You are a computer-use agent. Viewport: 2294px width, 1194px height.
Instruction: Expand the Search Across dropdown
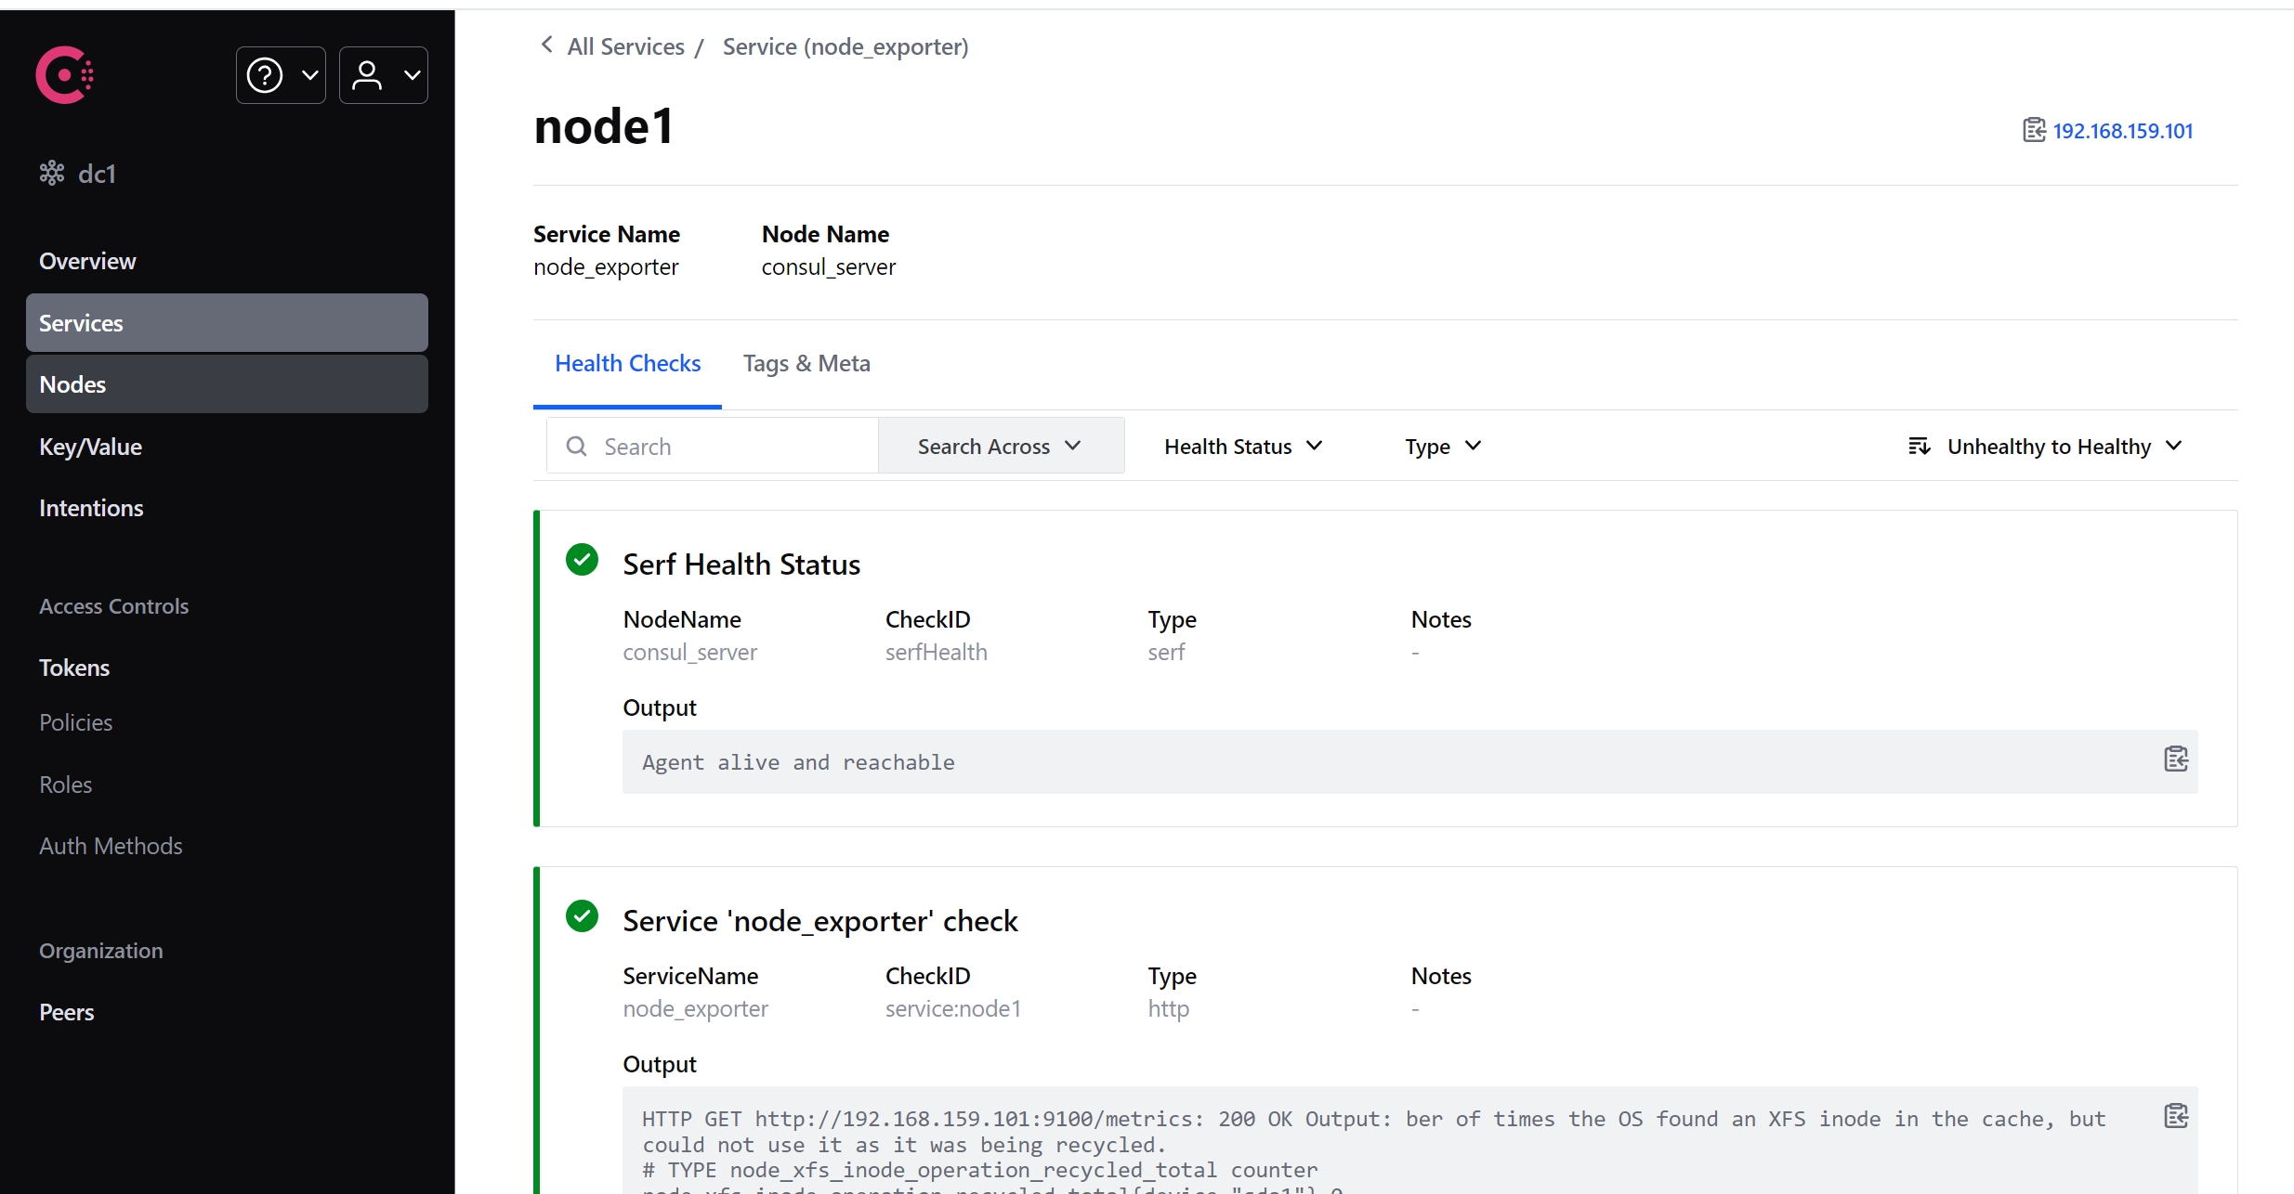[1001, 447]
